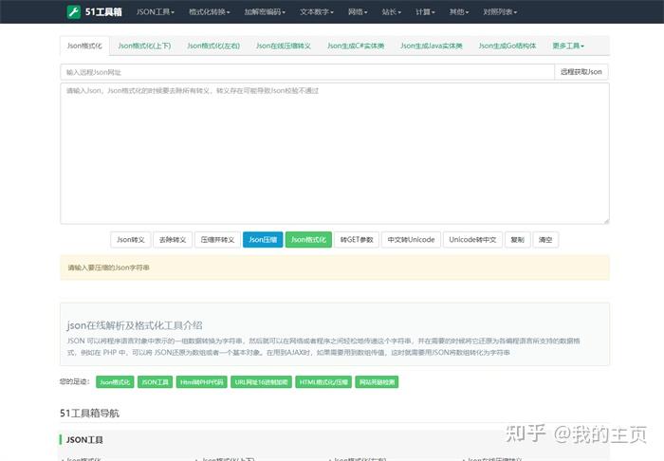Open the Json生成Java实体类 tab
The height and width of the screenshot is (461, 664).
tap(432, 46)
